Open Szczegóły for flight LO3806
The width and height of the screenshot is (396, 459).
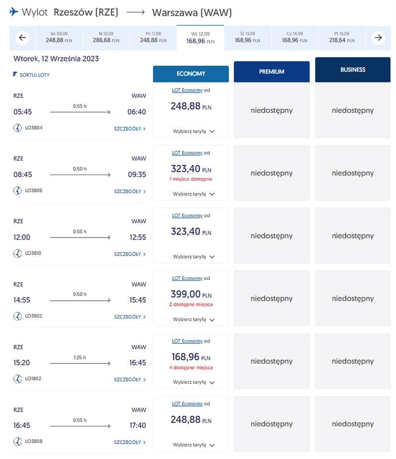(130, 191)
